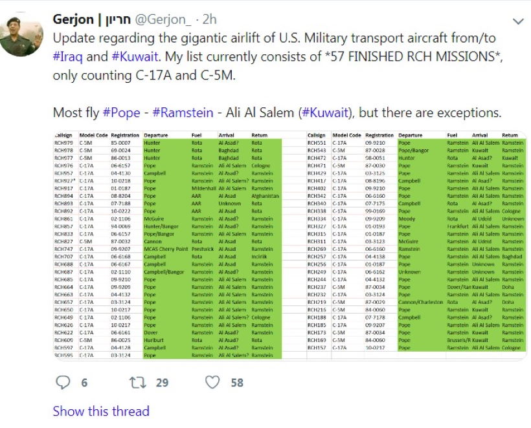
Task: Open the #Ramstein hashtag link
Action: [183, 112]
